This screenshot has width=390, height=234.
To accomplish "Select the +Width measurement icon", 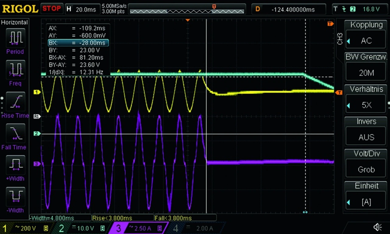I will (15, 165).
